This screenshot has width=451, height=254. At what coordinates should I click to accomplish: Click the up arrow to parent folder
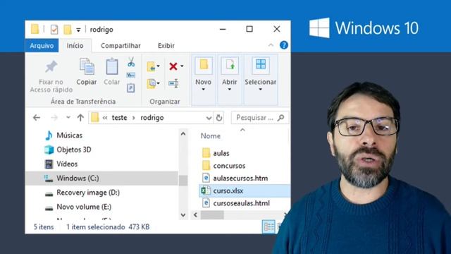[80, 118]
